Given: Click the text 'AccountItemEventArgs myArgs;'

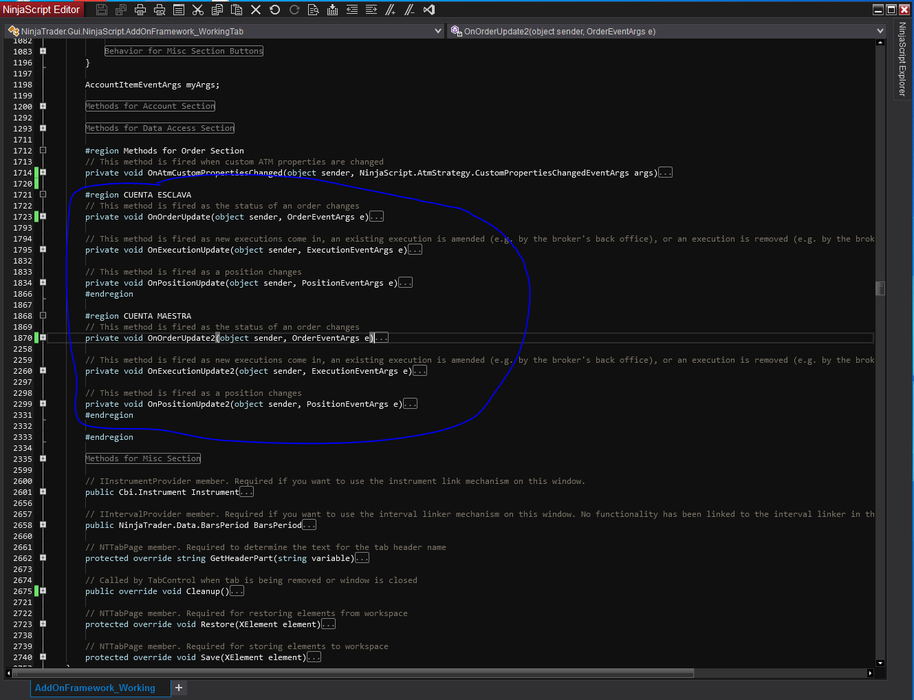Looking at the screenshot, I should click(152, 85).
